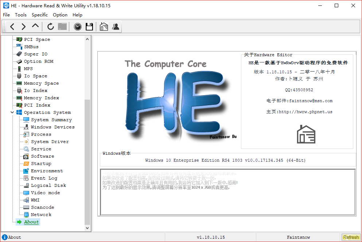Click the QQ:43508952 text
Viewport: 362px width, 242px height.
point(299,90)
